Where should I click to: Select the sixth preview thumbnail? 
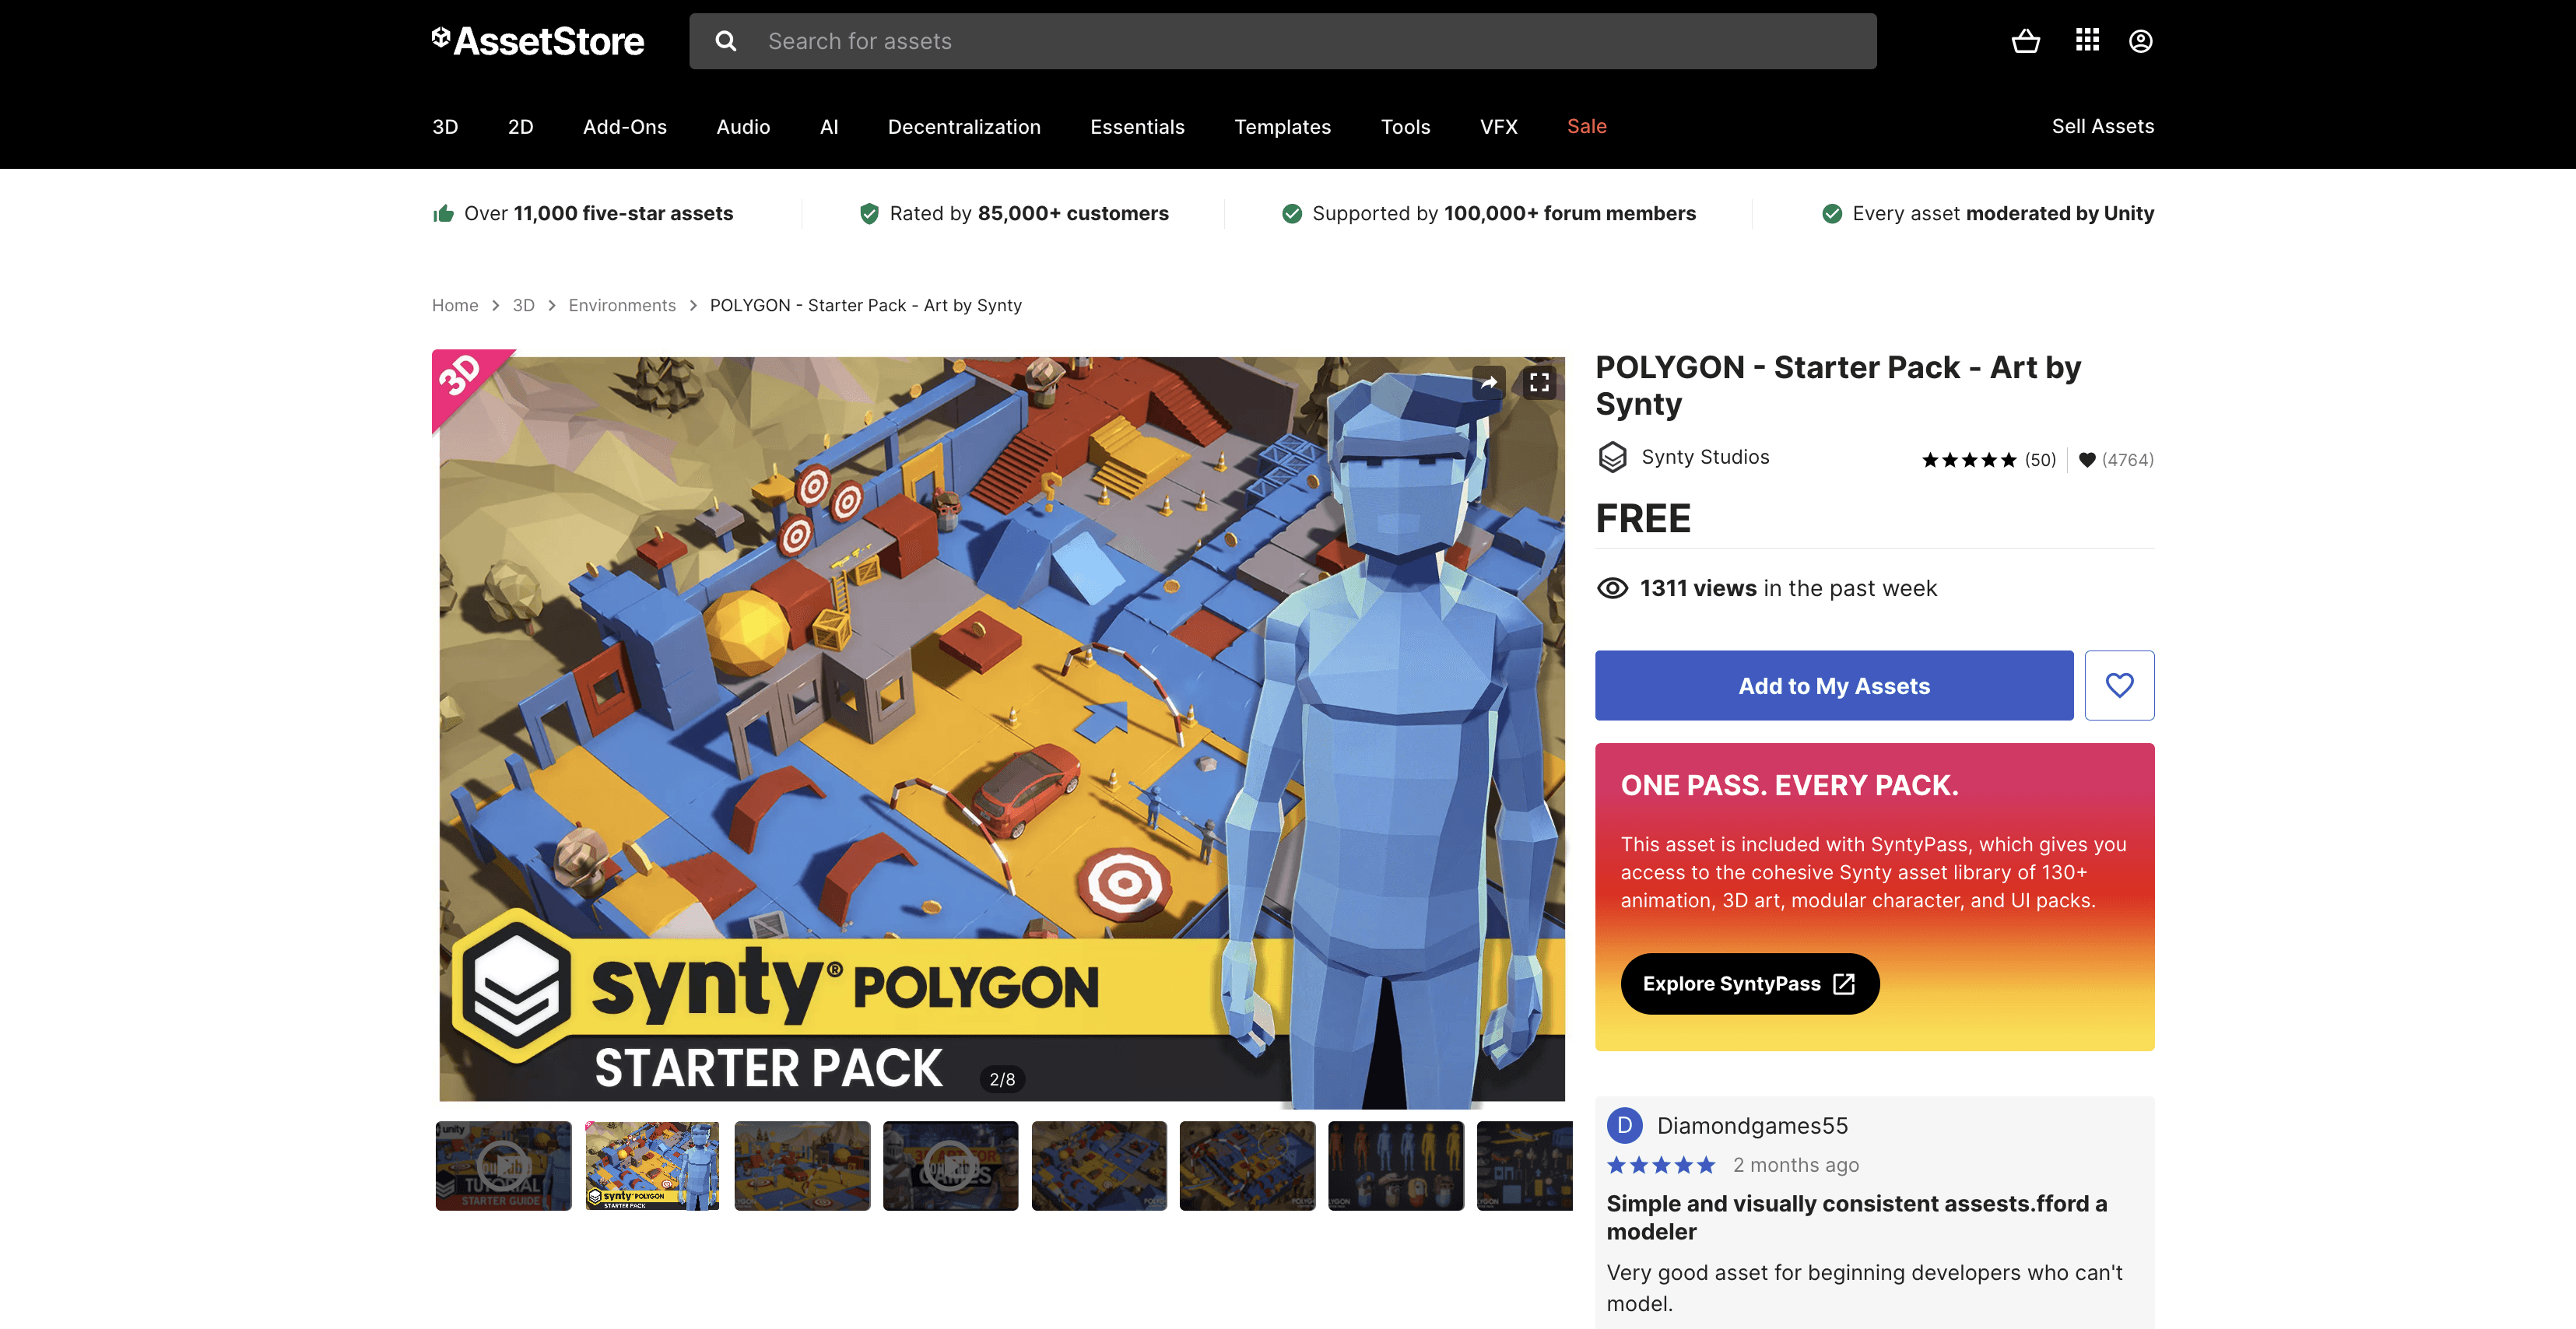(1247, 1166)
